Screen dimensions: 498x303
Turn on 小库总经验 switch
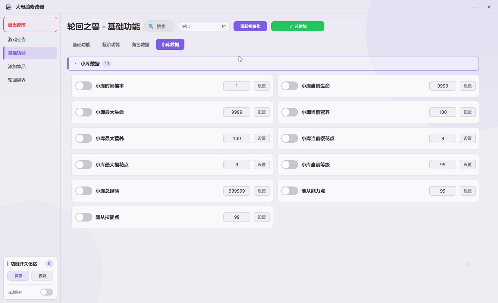(x=84, y=191)
